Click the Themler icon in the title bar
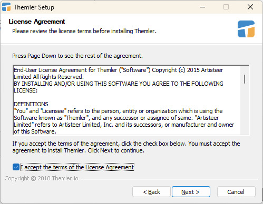This screenshot has height=204, width=263. click(6, 7)
